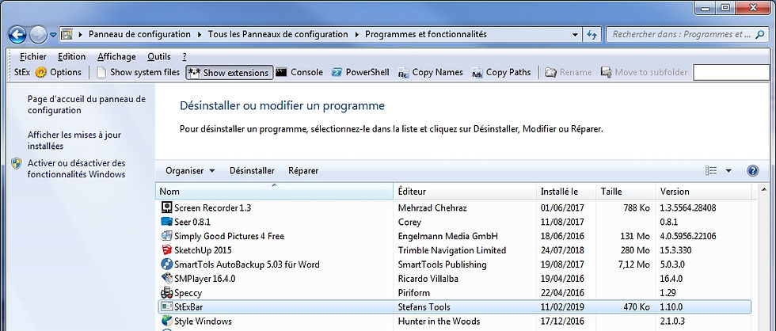The width and height of the screenshot is (776, 331).
Task: Open the Organiser dropdown
Action: (190, 171)
